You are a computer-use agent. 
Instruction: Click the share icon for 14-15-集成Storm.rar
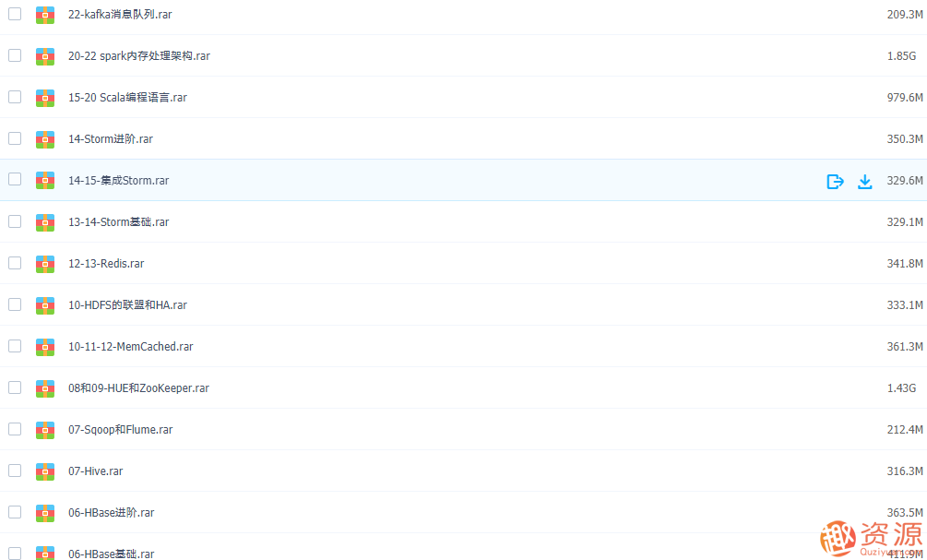click(835, 181)
